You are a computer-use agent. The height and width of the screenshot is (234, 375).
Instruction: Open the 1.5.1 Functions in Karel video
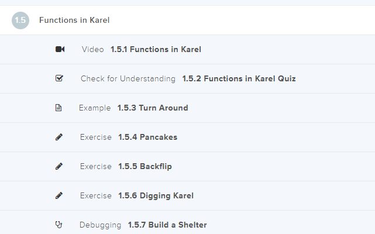coord(156,50)
